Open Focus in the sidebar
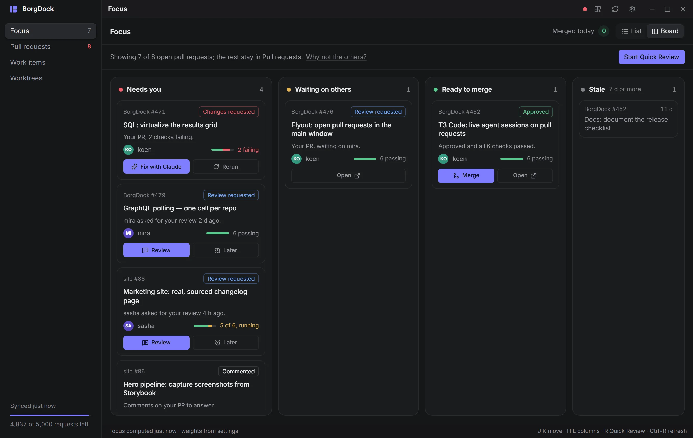 pos(51,31)
